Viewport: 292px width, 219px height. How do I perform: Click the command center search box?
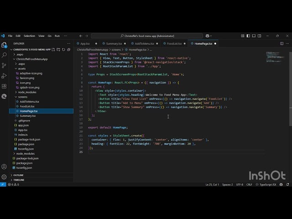(147, 36)
